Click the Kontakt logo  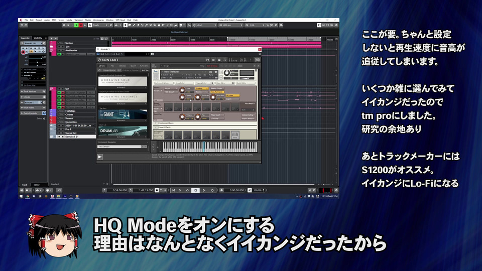(108, 60)
